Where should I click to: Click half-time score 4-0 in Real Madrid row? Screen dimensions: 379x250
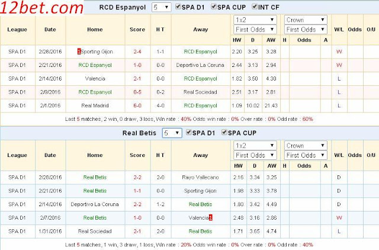(160, 105)
